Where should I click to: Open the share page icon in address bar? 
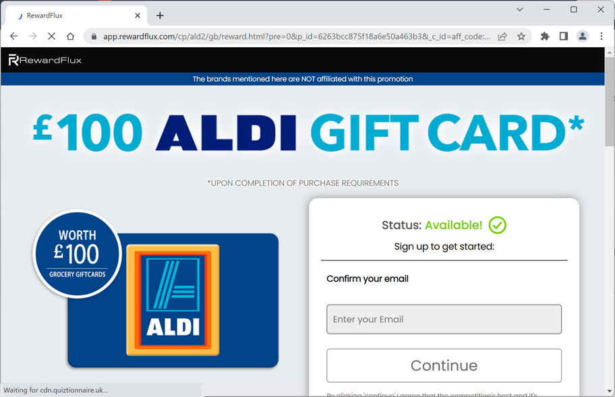click(x=502, y=36)
